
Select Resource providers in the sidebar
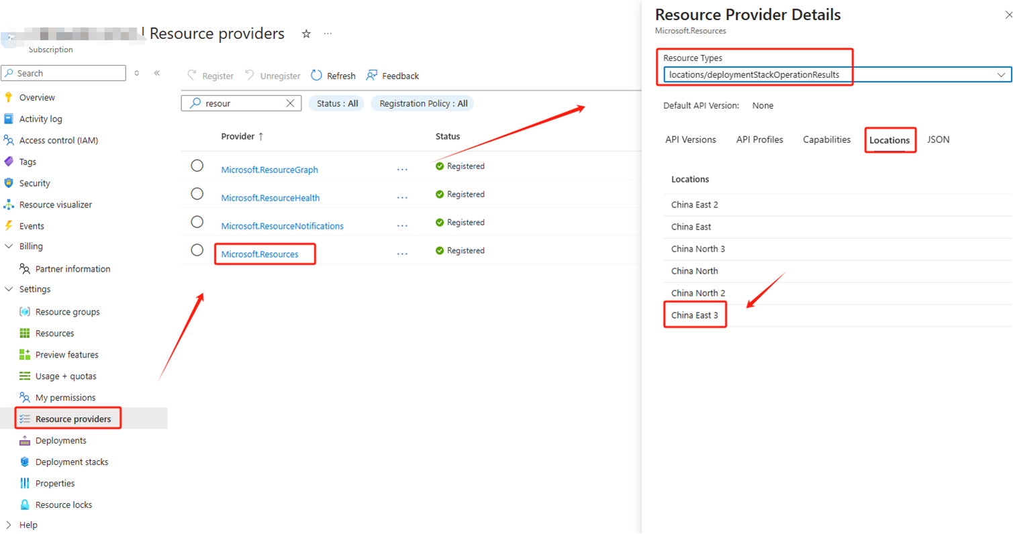[x=73, y=419]
